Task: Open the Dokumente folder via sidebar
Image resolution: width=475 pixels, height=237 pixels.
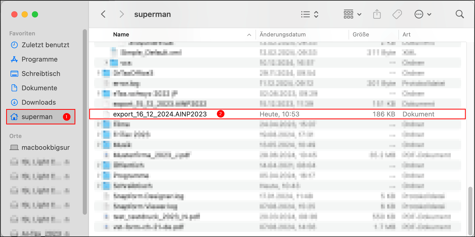Action: (40, 88)
